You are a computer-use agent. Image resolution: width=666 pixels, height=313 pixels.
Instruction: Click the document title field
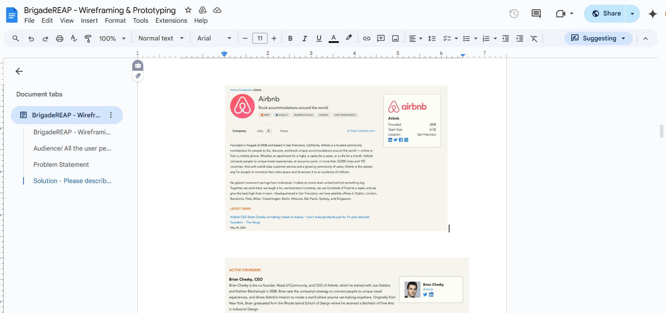[100, 10]
